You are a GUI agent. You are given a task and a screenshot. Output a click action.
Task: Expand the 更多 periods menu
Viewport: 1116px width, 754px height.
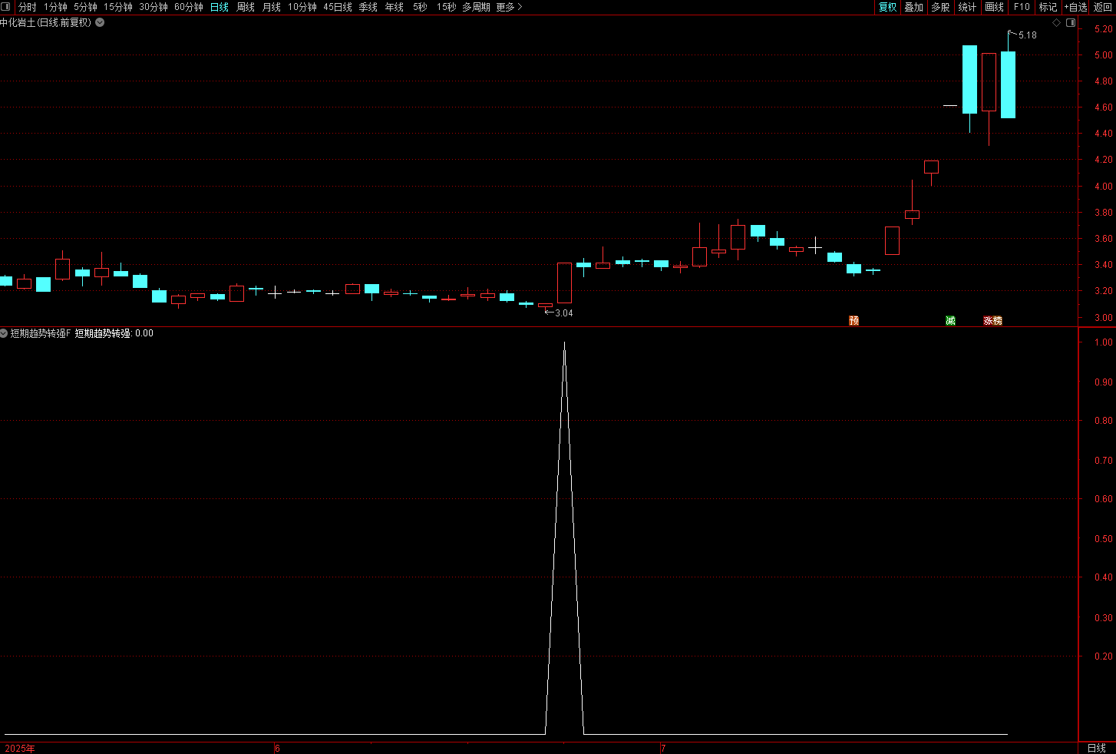click(x=509, y=7)
